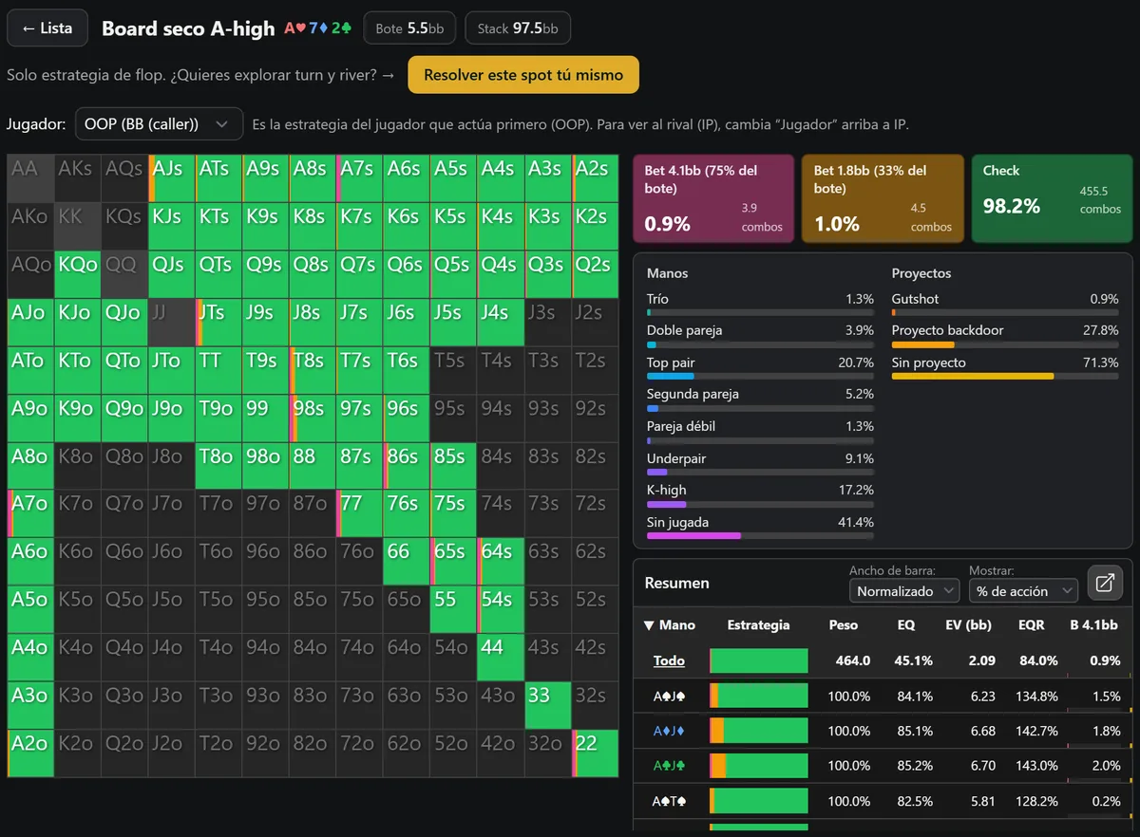Select the 77 pocket pair cell

point(360,513)
